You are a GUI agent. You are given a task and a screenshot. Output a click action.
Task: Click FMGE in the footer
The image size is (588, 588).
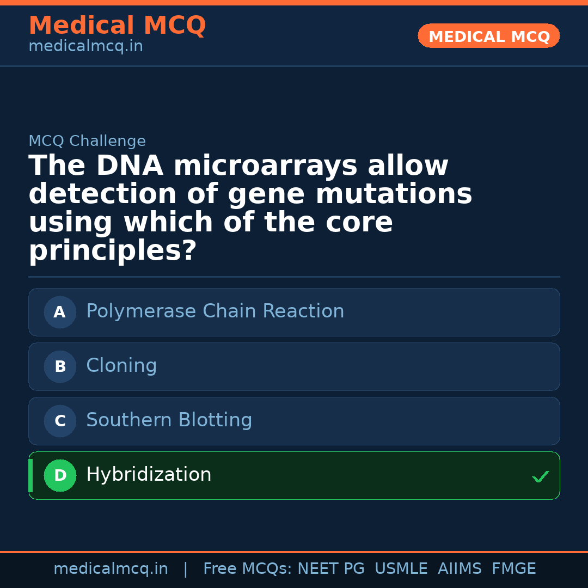click(x=513, y=569)
